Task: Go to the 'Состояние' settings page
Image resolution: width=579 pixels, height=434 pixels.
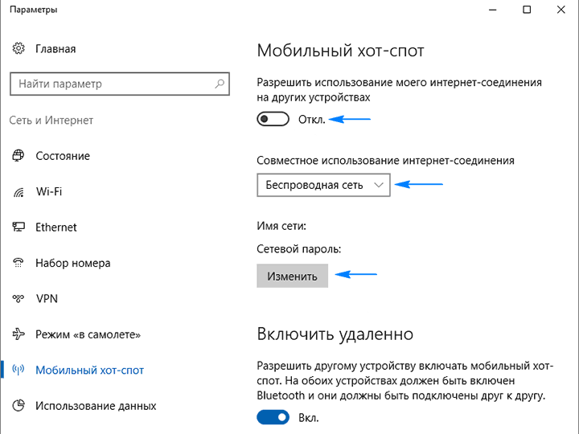Action: coord(63,156)
